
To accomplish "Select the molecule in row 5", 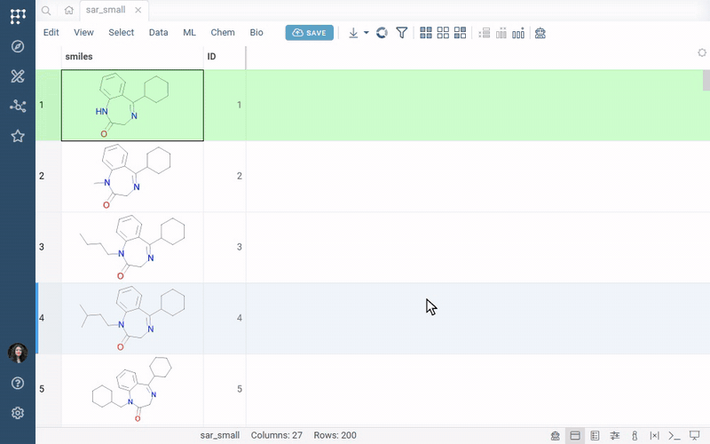I will tap(132, 390).
